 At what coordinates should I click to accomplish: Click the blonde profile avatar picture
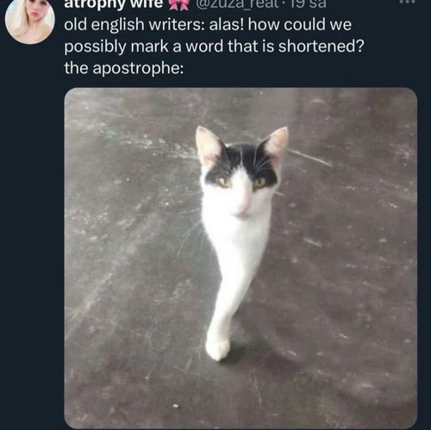click(30, 20)
